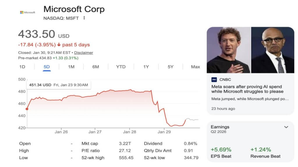Click the red down arrow price indicator
The image size is (298, 167).
59,45
